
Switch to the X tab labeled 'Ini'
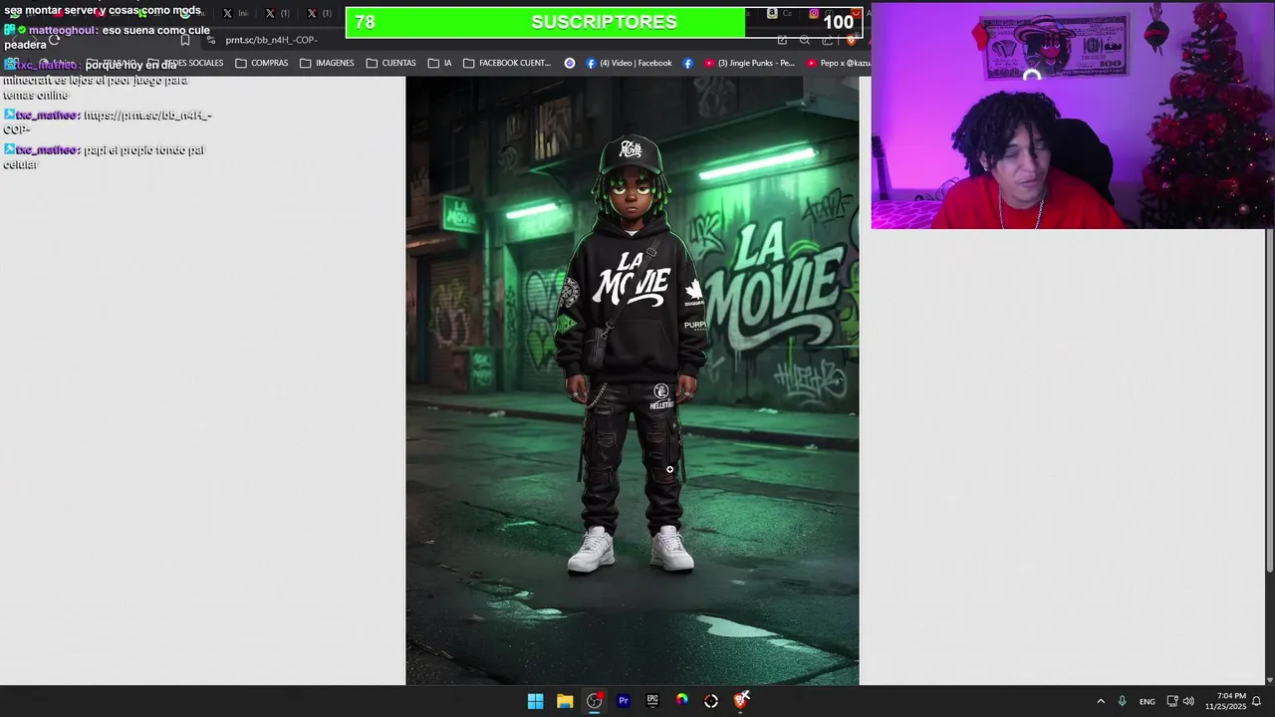click(235, 13)
